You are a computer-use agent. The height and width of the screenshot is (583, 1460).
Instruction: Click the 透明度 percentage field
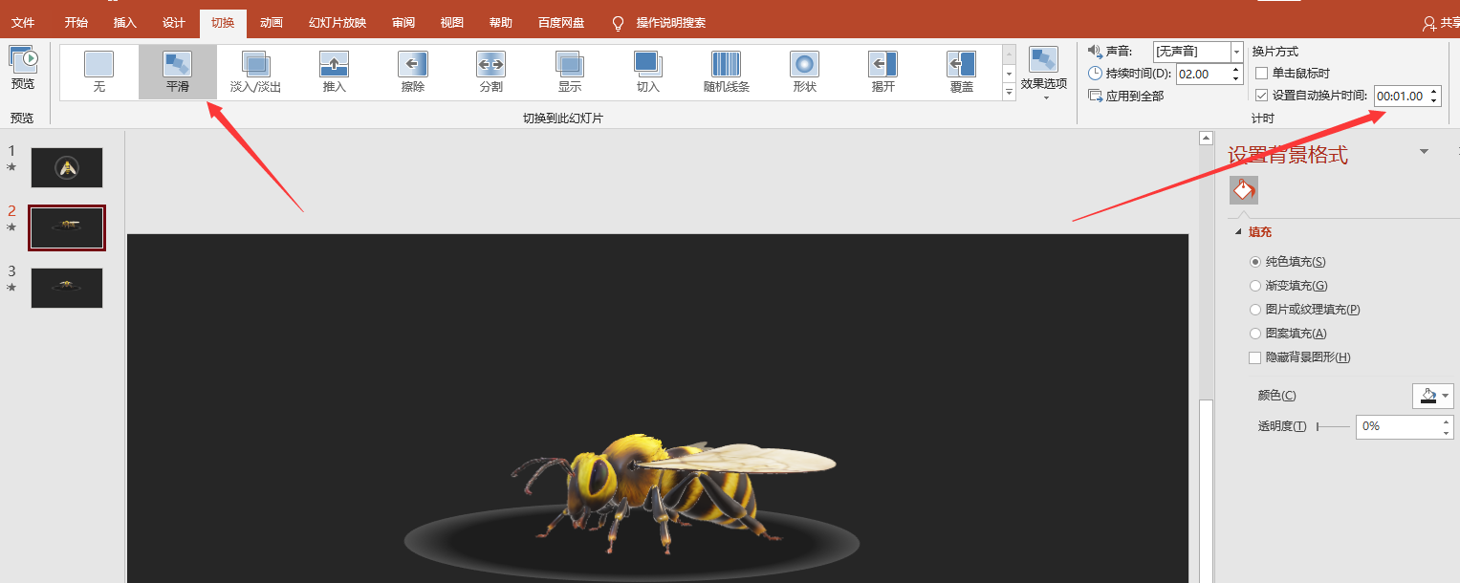coord(1398,426)
